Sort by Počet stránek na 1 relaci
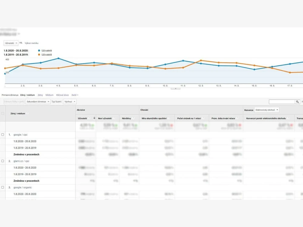Image resolution: width=303 pixels, height=227 pixels. (x=189, y=118)
